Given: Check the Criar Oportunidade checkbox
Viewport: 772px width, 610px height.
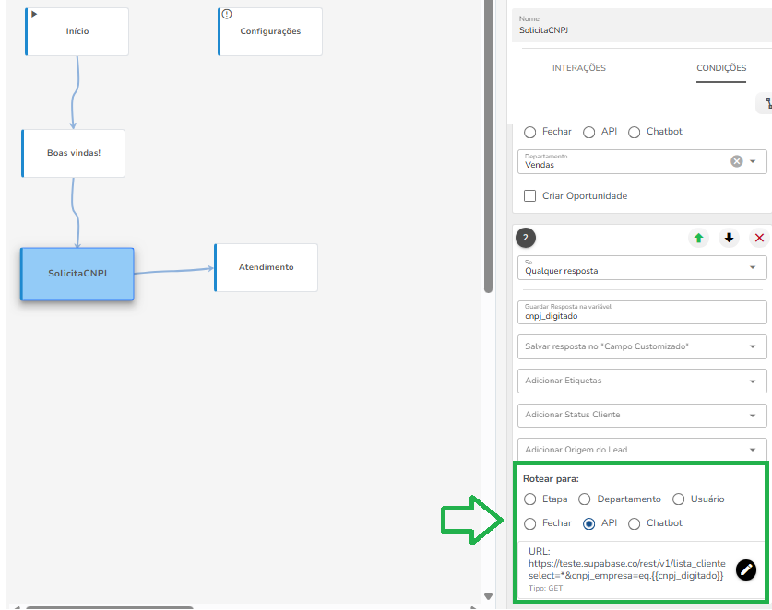Looking at the screenshot, I should pos(529,195).
